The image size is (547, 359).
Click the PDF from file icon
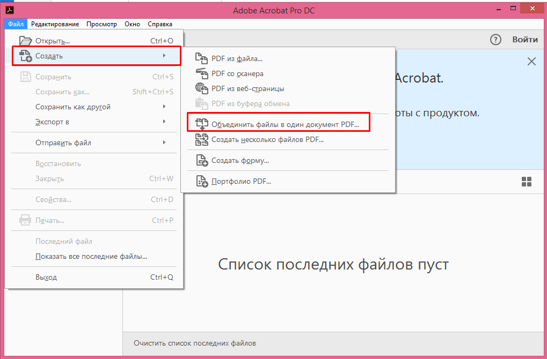[201, 58]
